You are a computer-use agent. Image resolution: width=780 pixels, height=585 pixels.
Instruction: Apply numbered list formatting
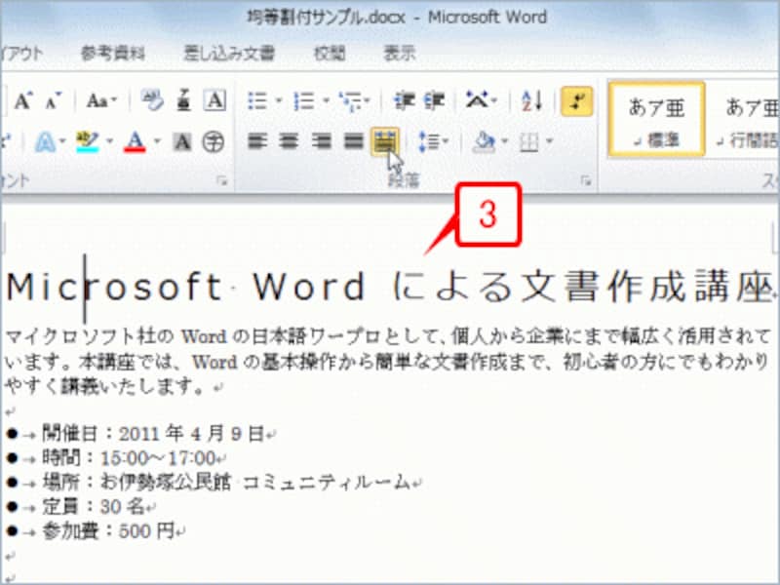[304, 101]
